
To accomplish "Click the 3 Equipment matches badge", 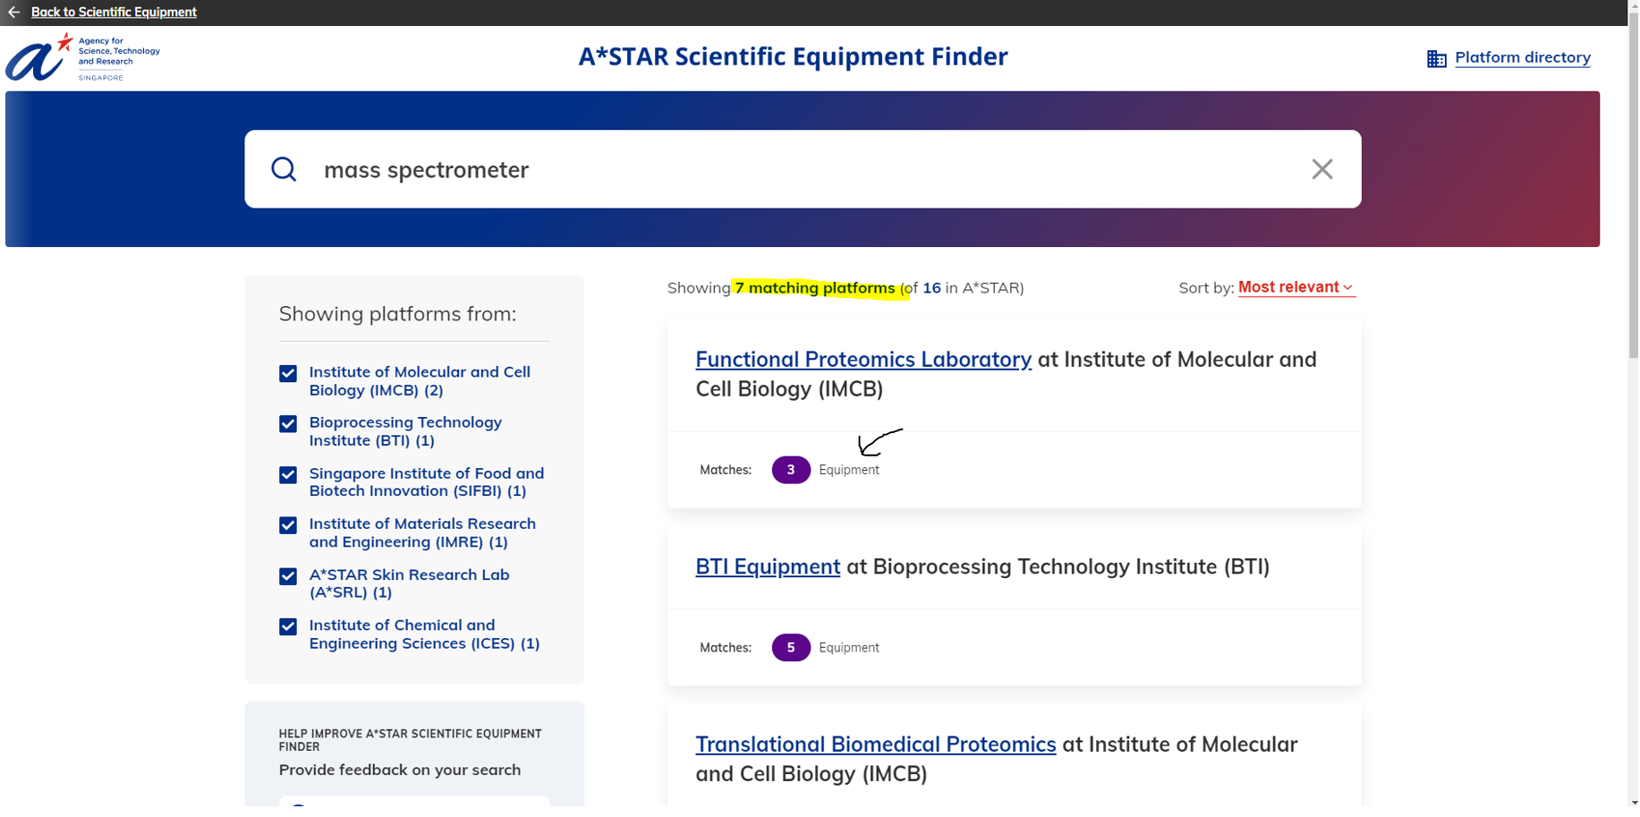I will point(791,470).
